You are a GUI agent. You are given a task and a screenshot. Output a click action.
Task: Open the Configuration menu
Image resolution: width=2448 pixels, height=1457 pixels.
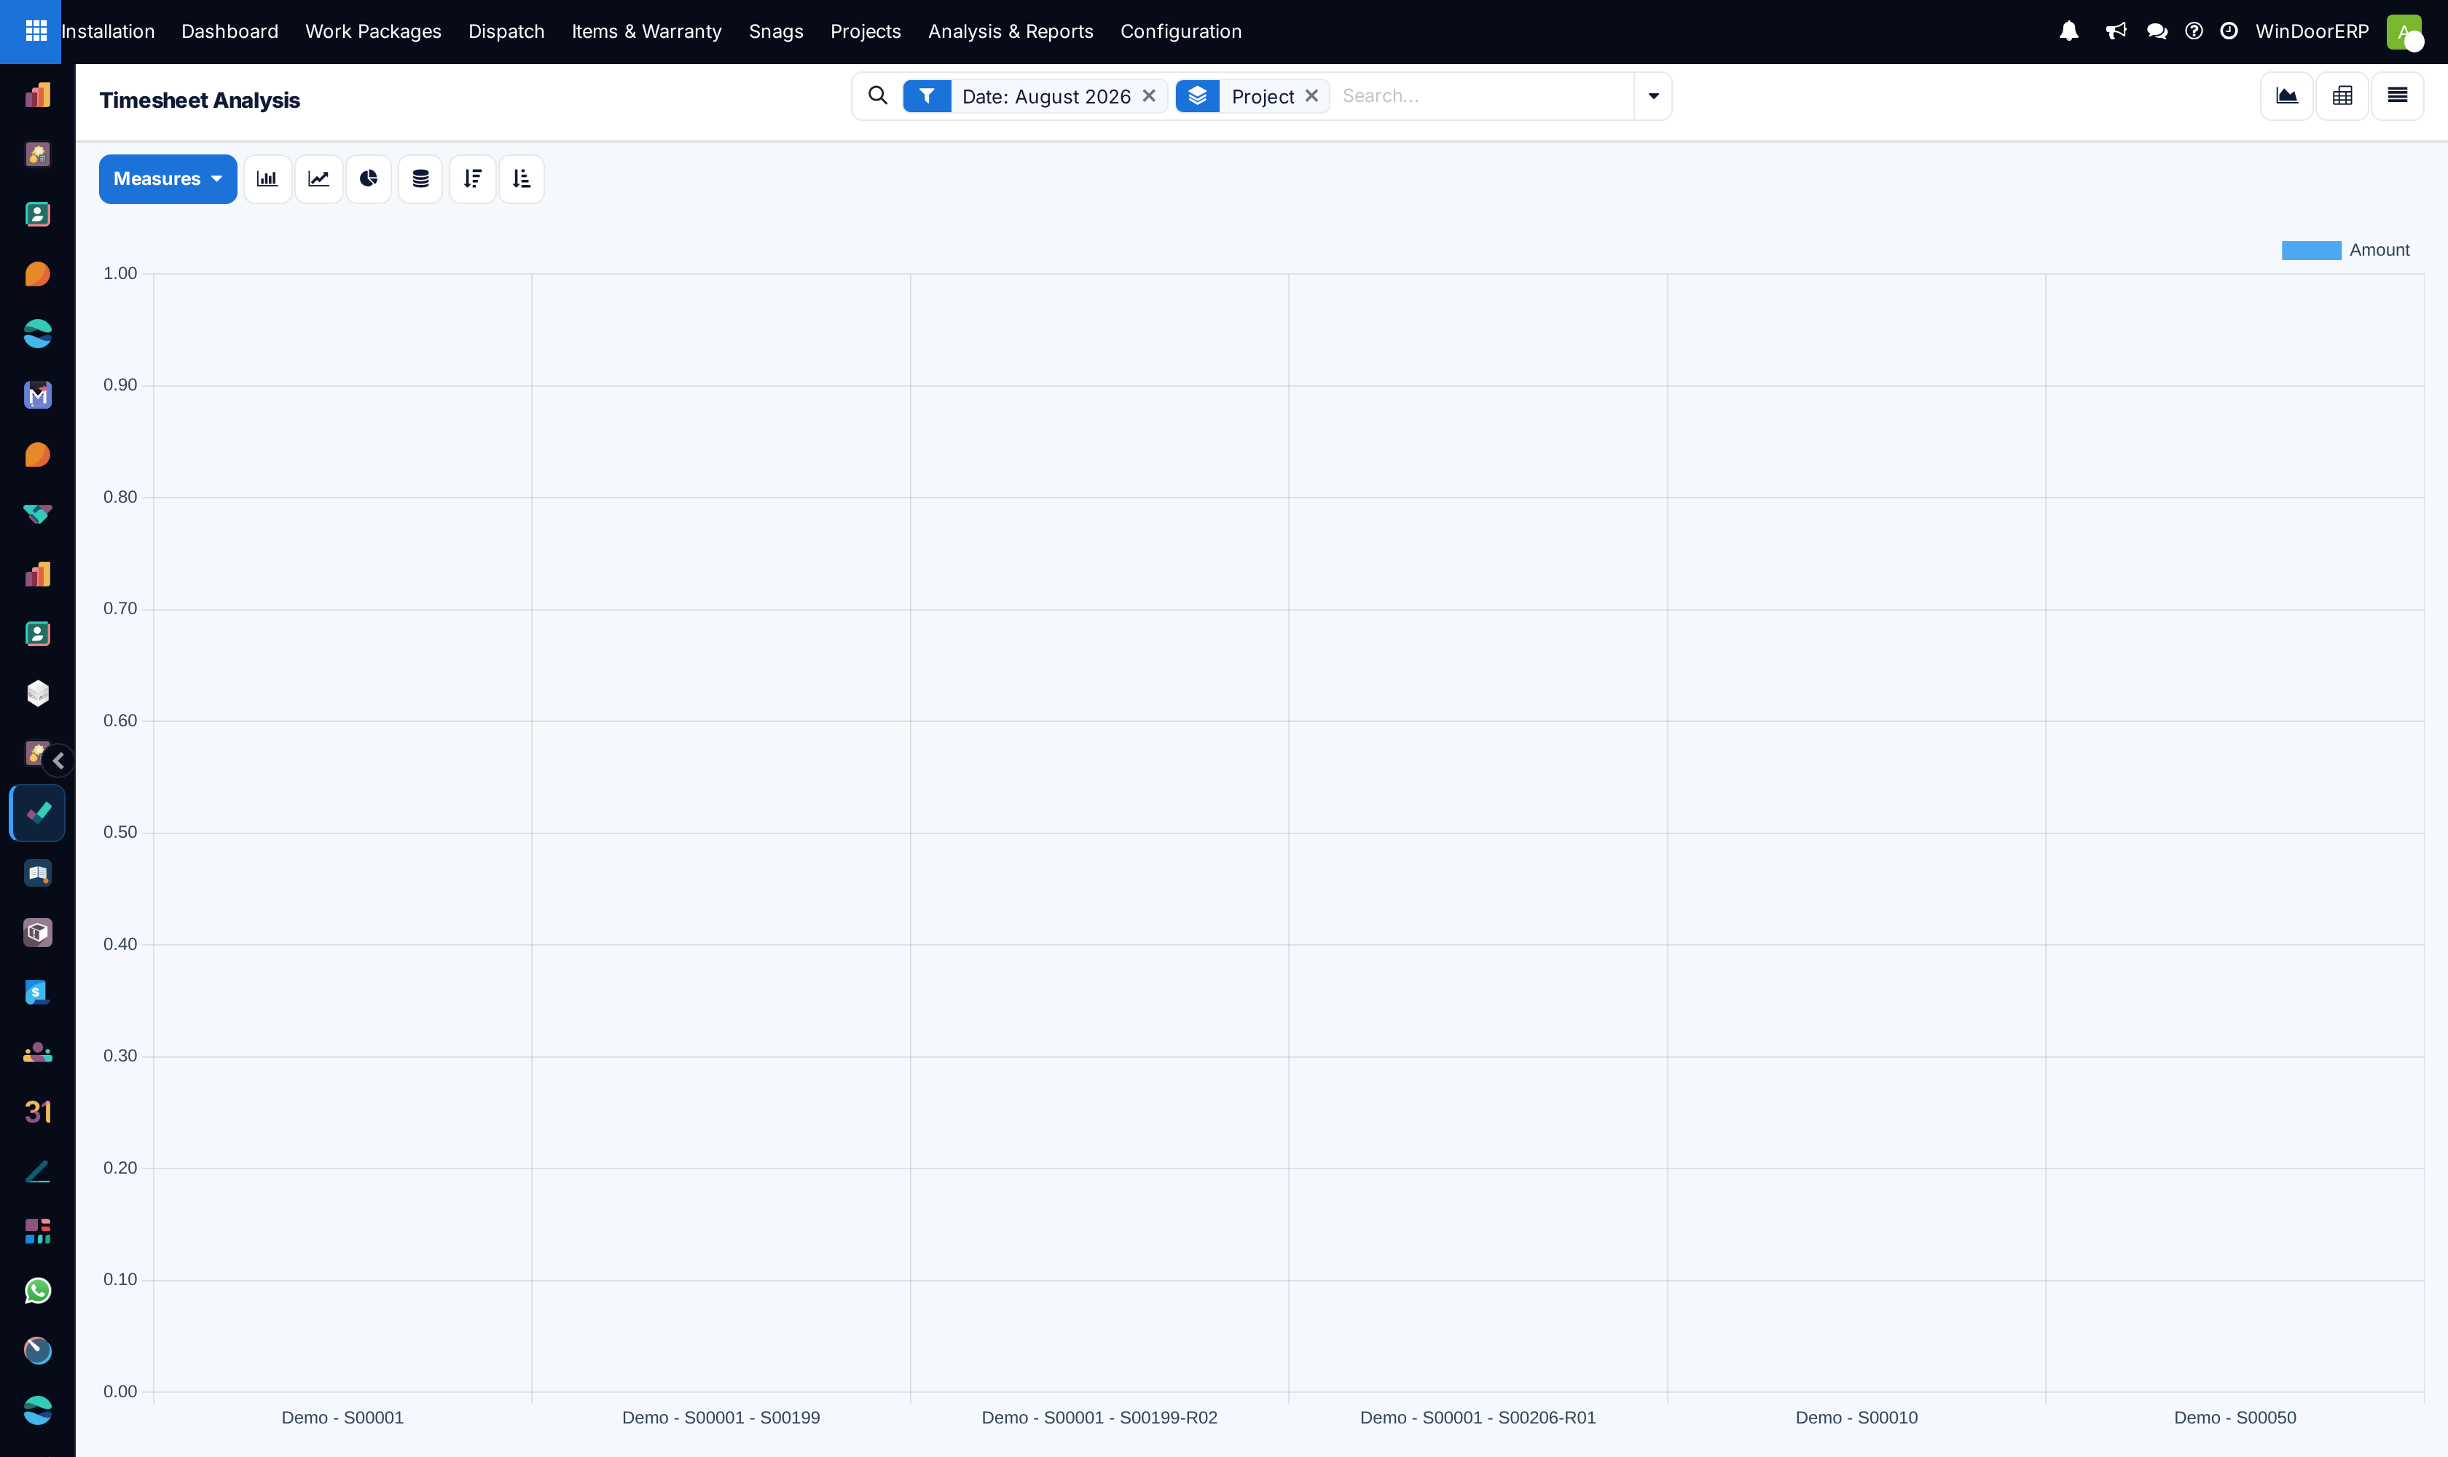(1180, 31)
